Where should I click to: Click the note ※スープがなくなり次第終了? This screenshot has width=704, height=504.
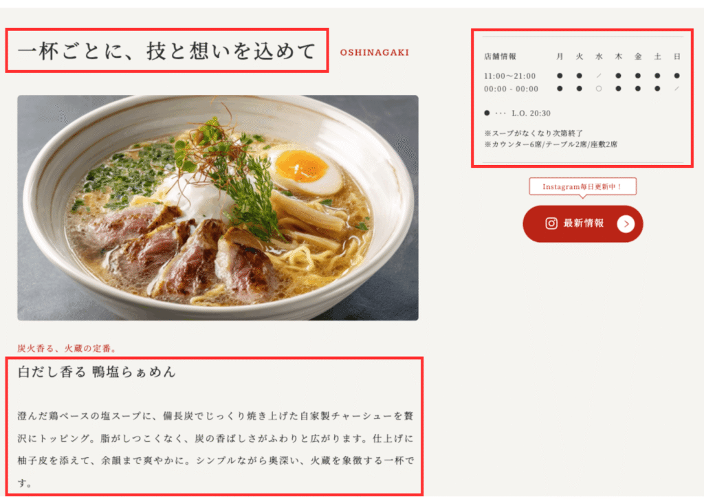tap(533, 133)
